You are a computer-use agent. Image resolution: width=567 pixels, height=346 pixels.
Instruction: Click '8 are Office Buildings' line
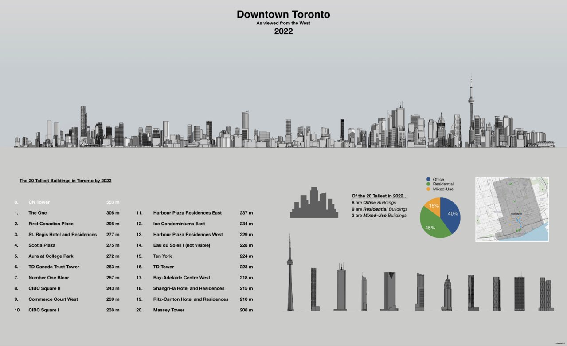374,202
